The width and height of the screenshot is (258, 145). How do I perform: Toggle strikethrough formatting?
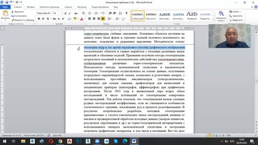(x=54, y=19)
